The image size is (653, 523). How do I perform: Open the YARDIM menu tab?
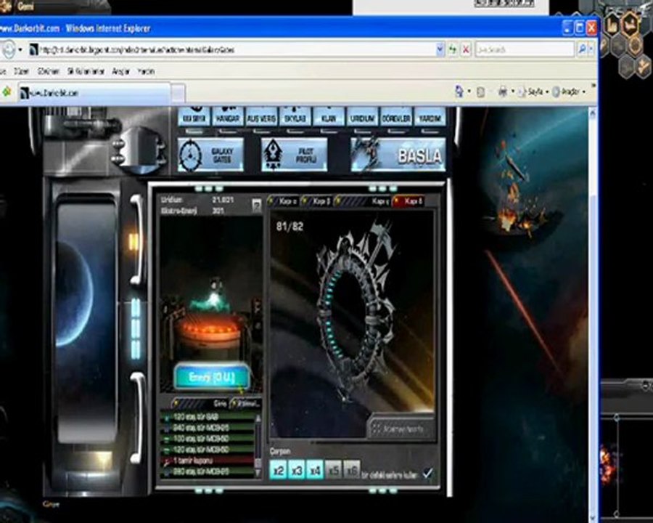pyautogui.click(x=430, y=117)
